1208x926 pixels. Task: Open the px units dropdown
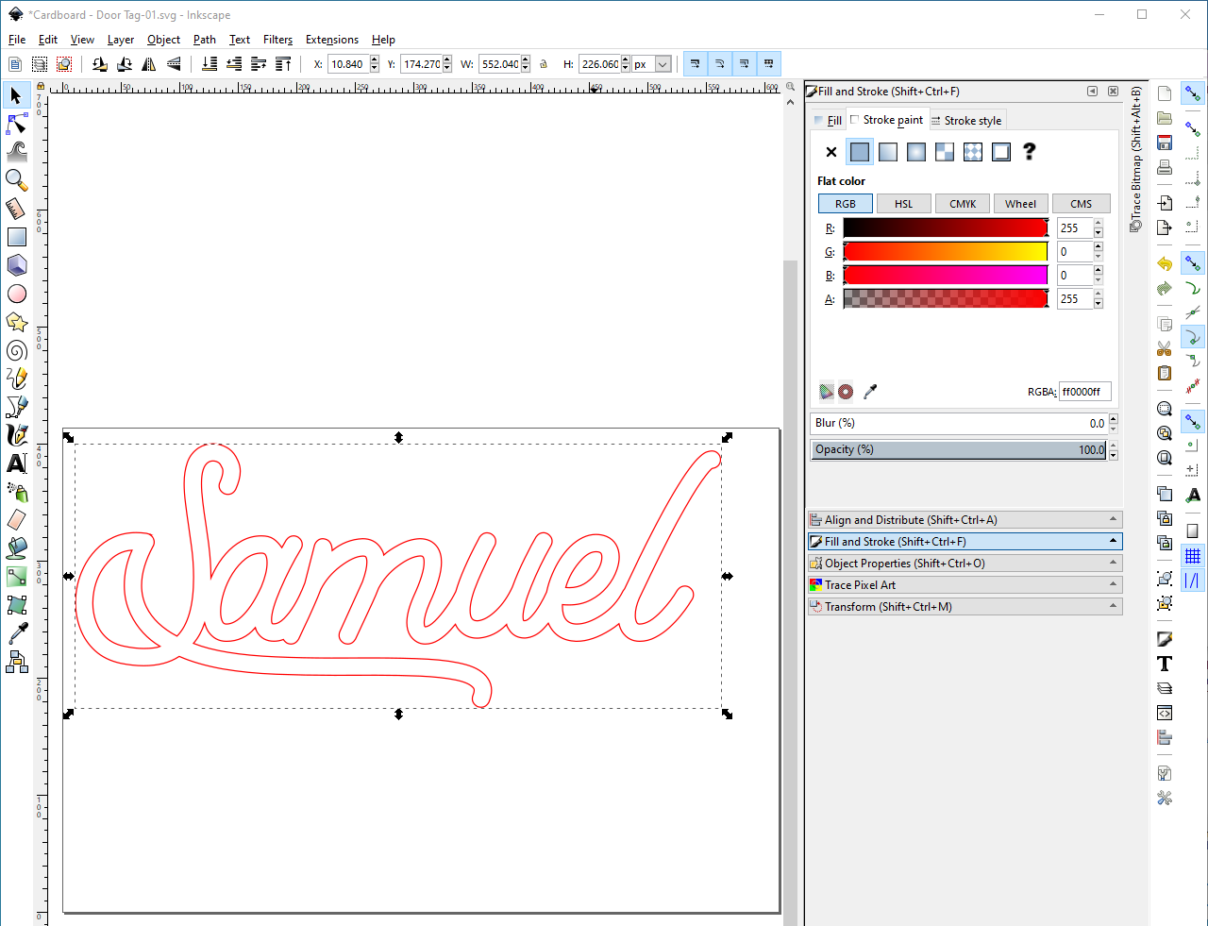663,64
